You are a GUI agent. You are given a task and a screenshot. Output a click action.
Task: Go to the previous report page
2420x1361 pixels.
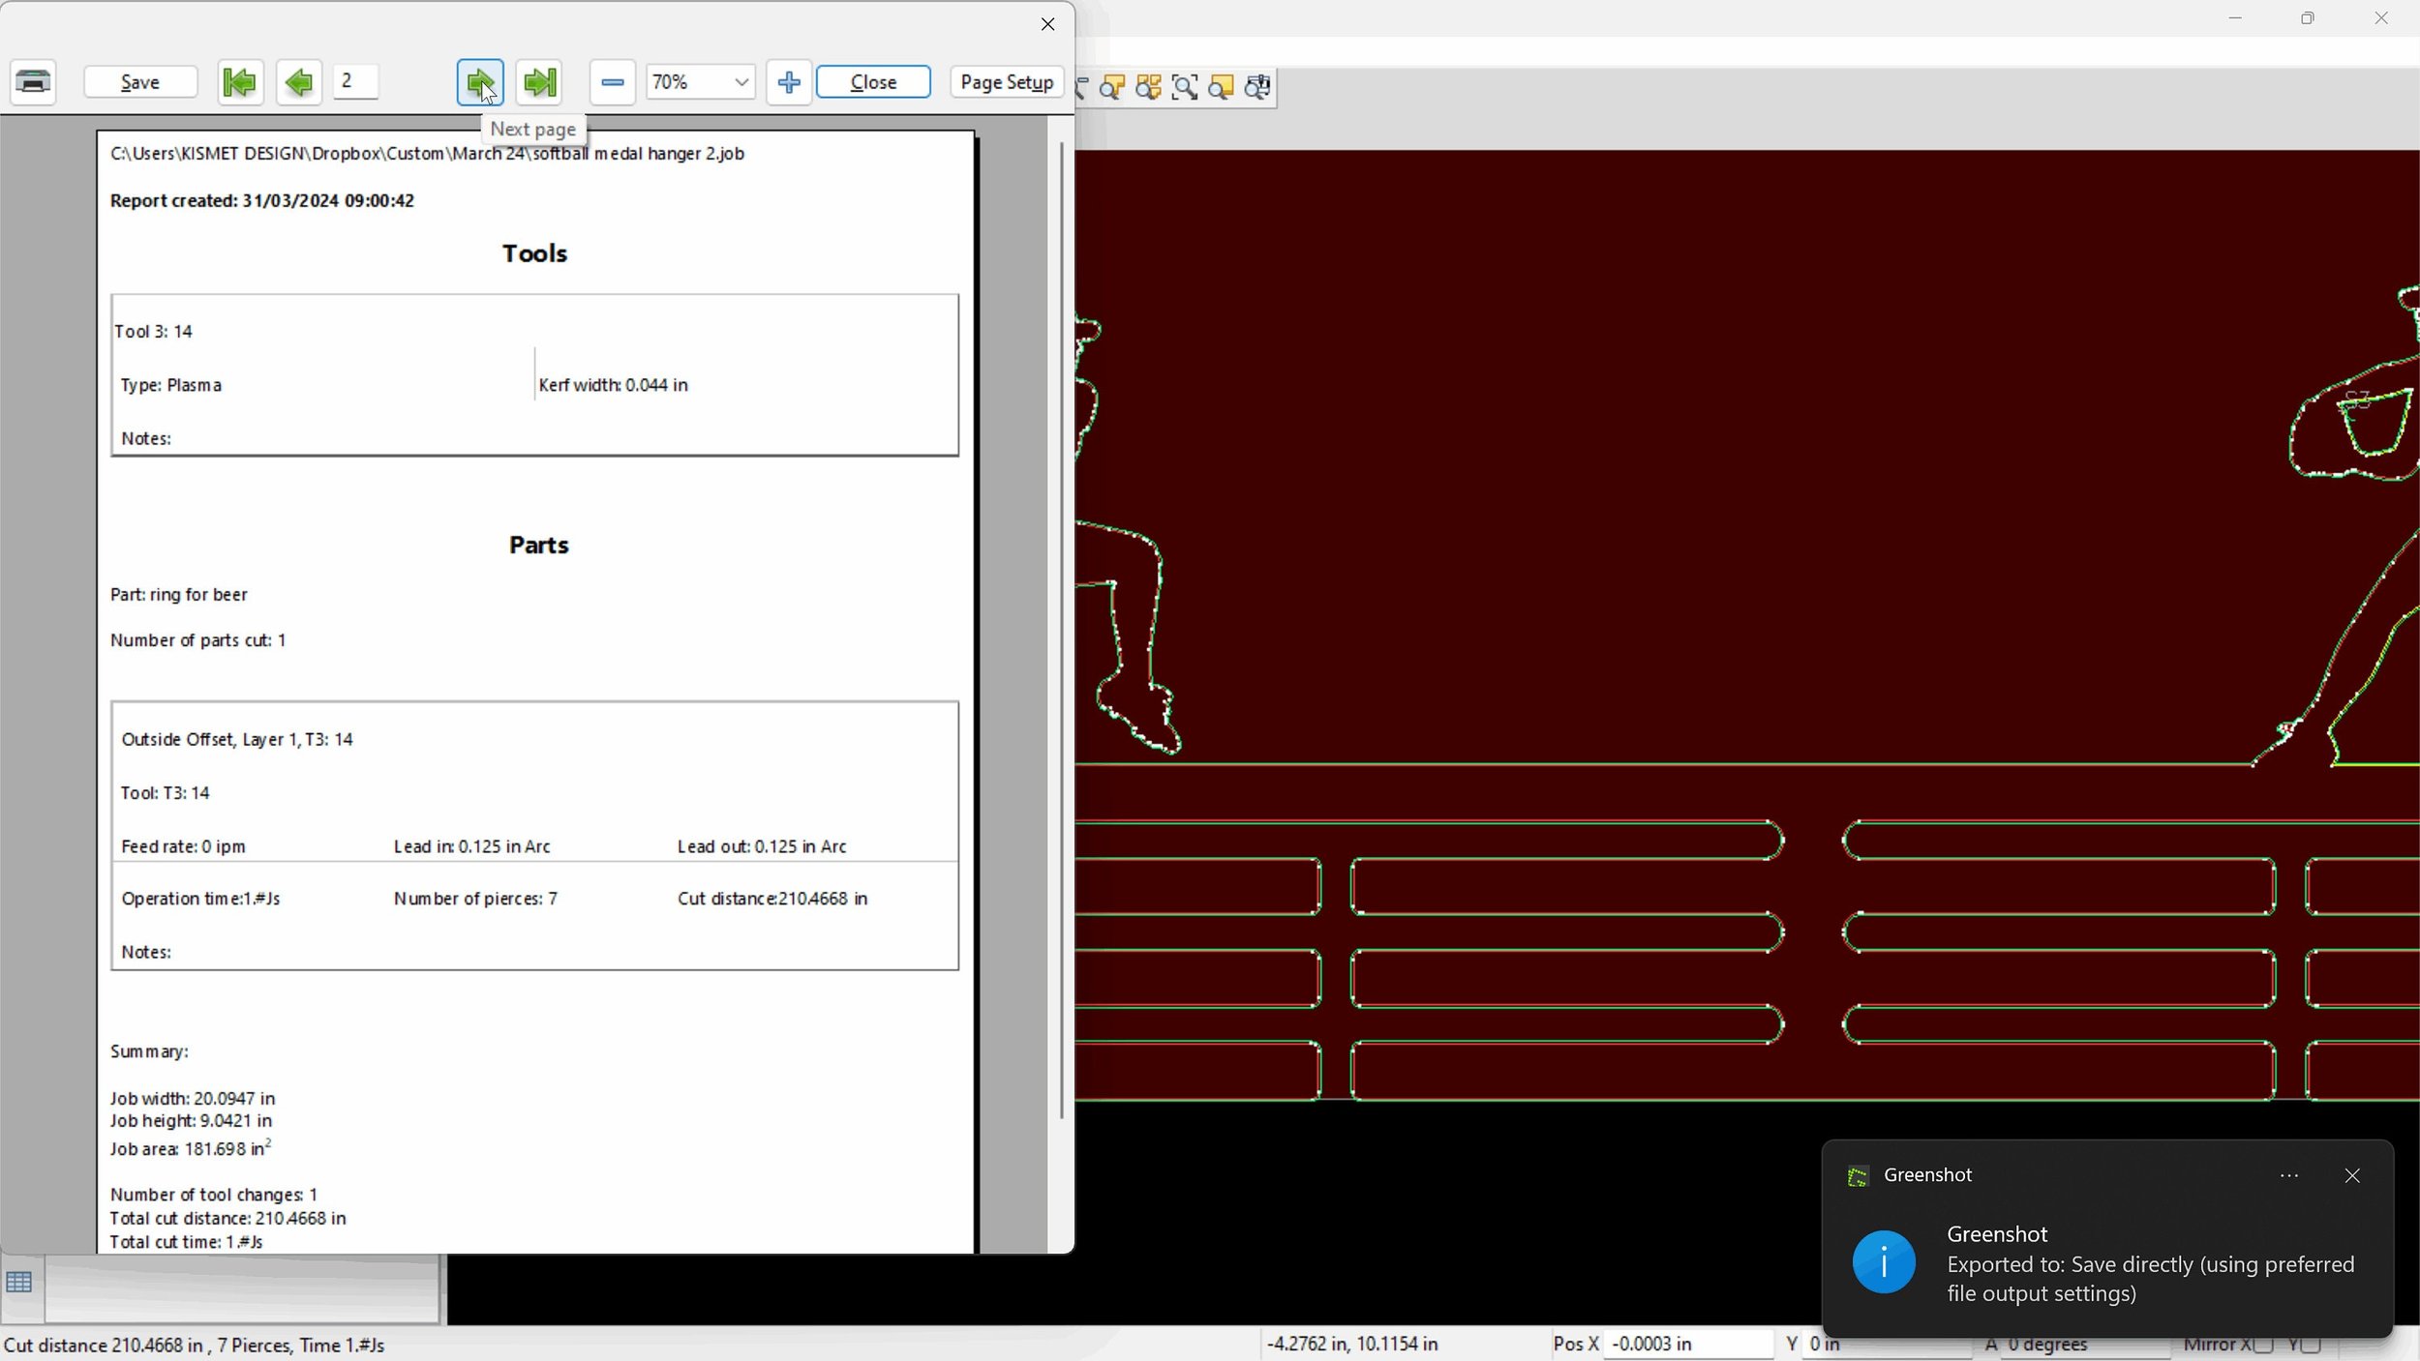(298, 82)
